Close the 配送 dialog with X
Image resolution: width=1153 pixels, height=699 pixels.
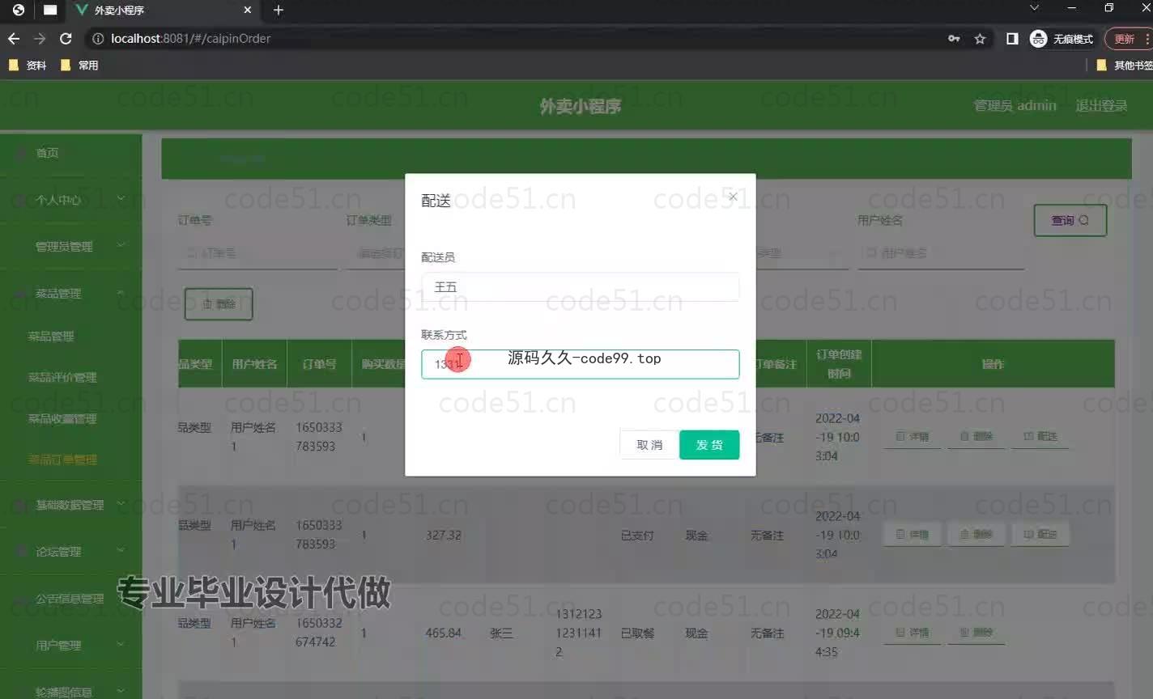tap(733, 197)
